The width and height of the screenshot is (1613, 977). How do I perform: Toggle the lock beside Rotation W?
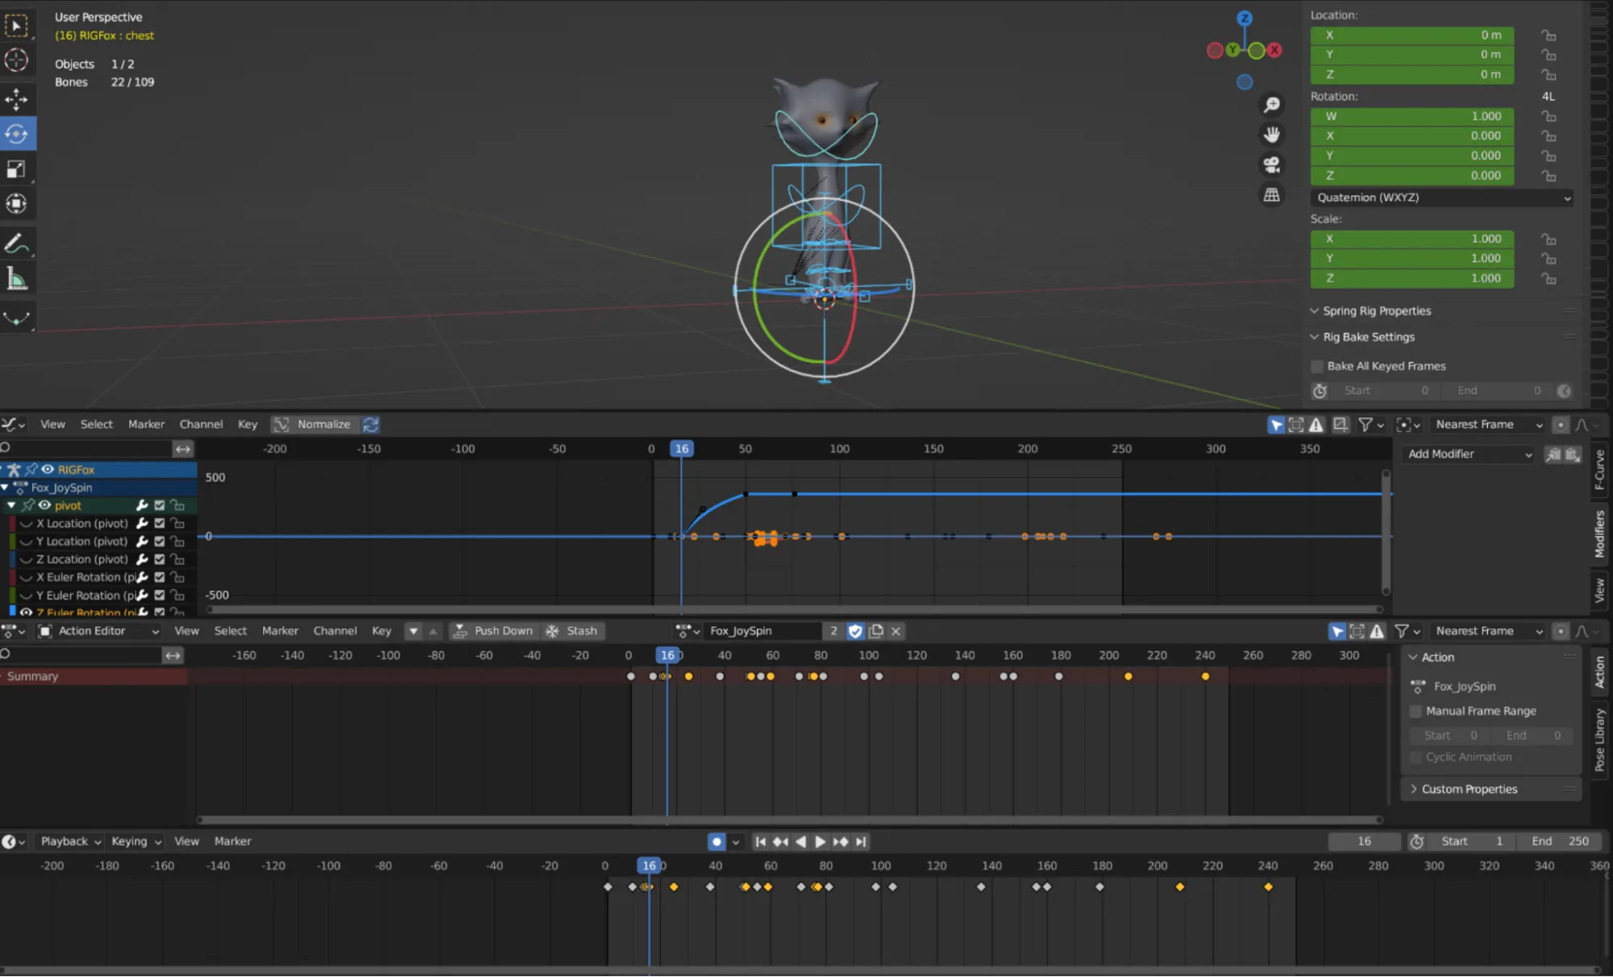[1548, 116]
